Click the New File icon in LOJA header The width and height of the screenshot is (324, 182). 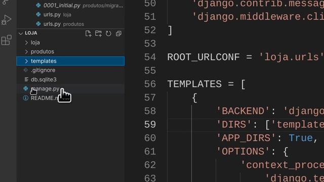88,33
